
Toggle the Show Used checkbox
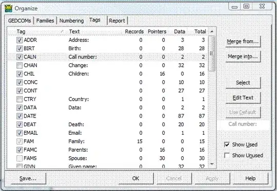[227, 145]
